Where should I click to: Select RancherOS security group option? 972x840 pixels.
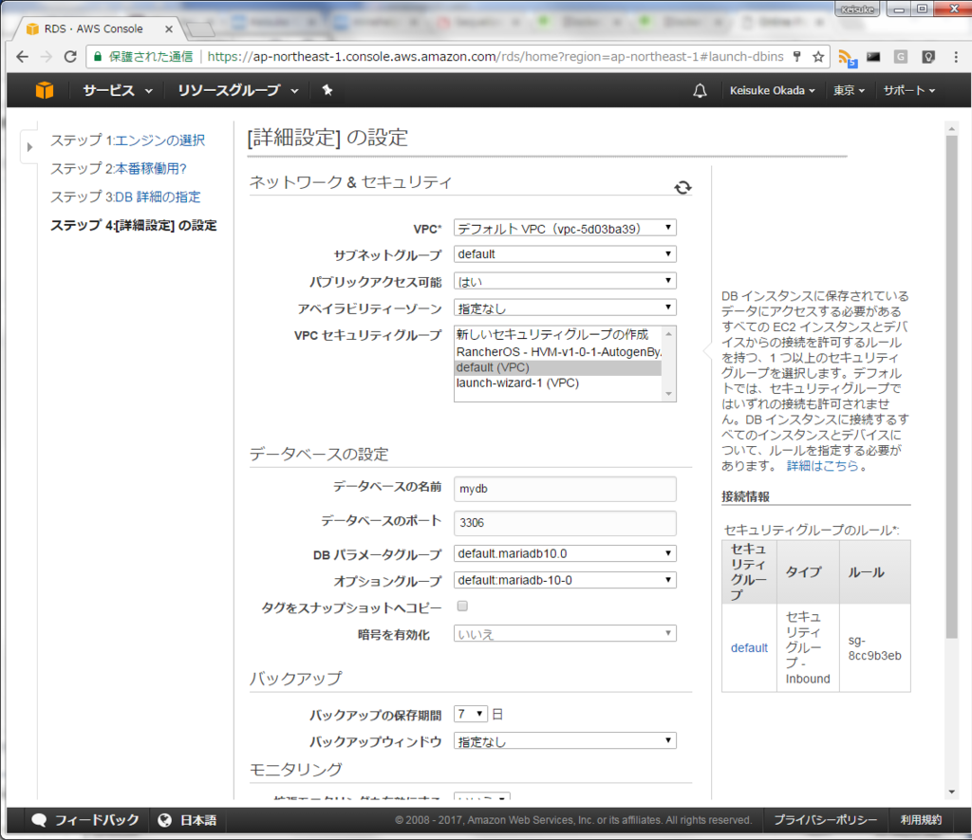(x=558, y=351)
